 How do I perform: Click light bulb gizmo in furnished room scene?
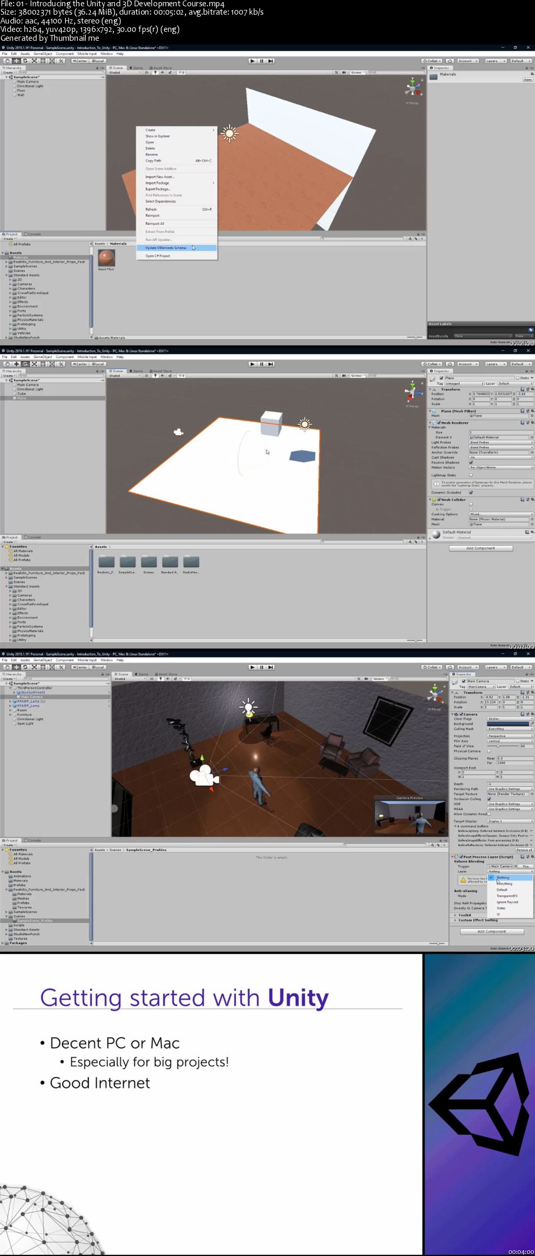tap(249, 707)
